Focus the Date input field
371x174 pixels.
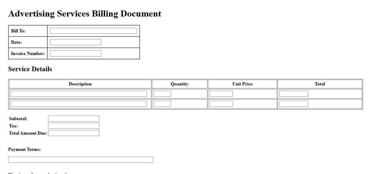click(x=75, y=42)
